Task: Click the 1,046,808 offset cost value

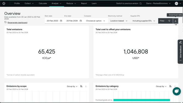Action: pos(136,51)
